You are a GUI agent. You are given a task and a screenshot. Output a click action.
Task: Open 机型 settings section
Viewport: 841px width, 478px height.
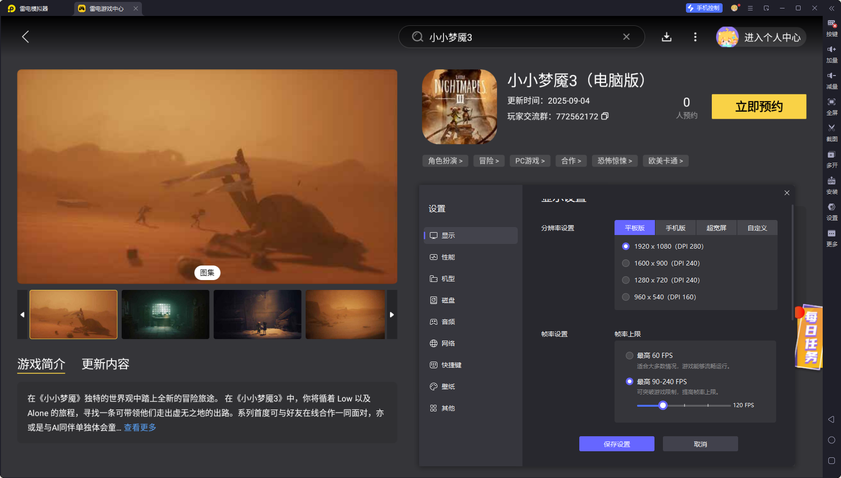(470, 279)
